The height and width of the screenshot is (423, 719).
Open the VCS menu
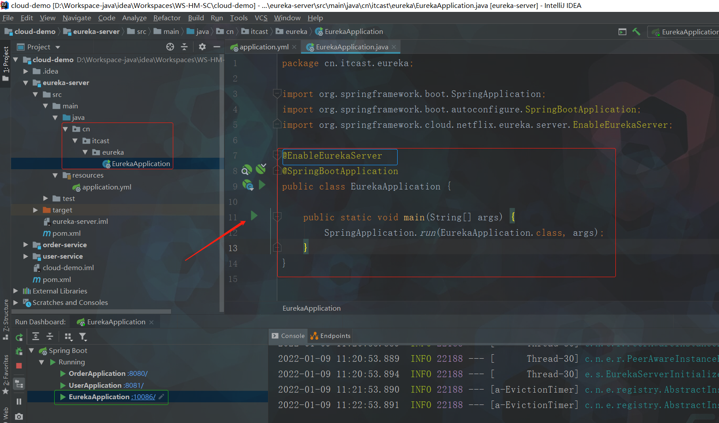coord(261,18)
